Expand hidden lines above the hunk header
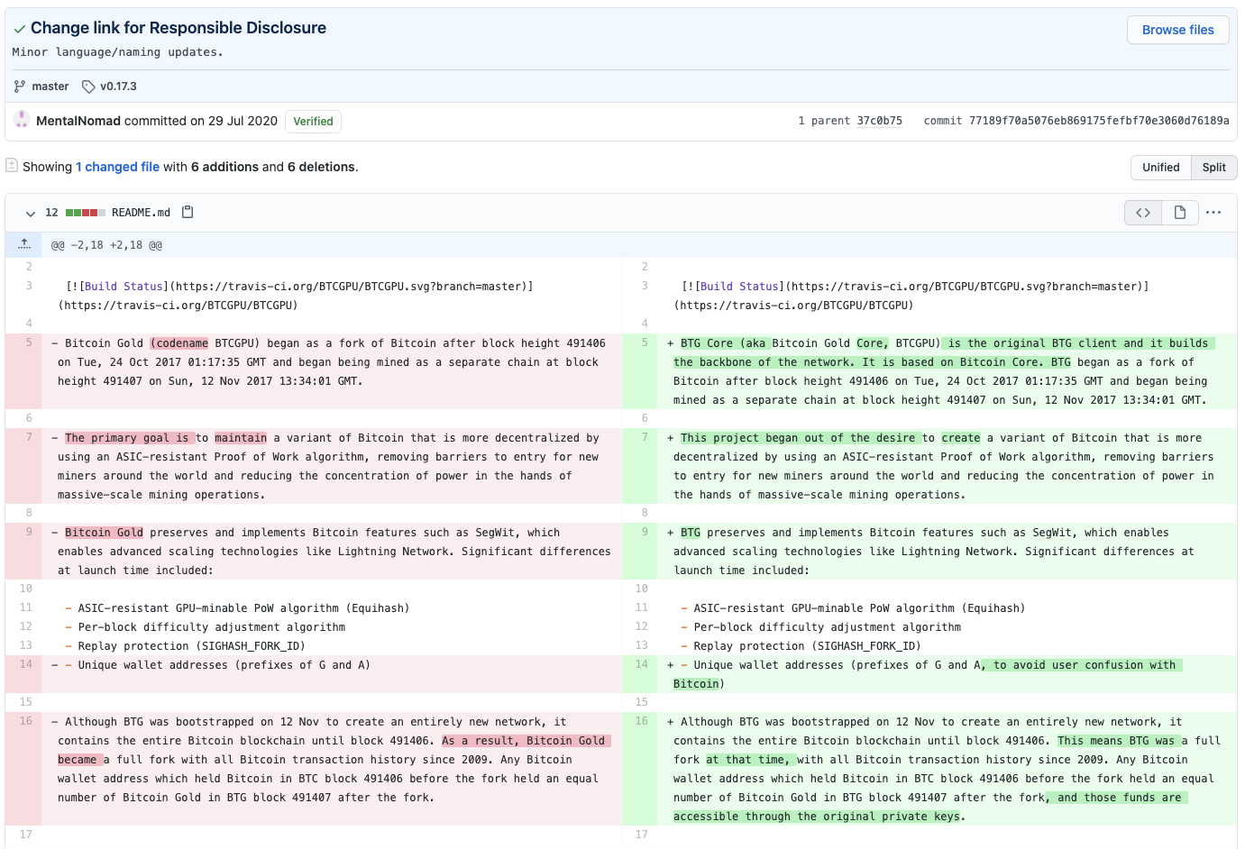 (x=23, y=244)
